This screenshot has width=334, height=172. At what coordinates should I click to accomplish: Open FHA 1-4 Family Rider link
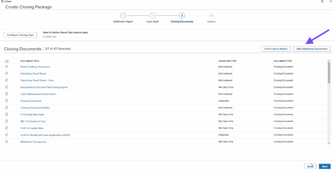(32, 128)
